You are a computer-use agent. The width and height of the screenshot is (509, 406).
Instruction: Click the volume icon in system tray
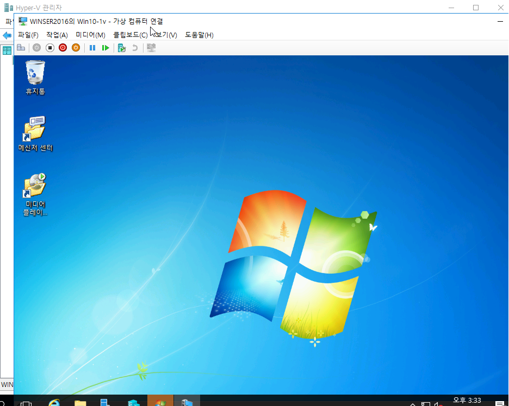tap(438, 404)
